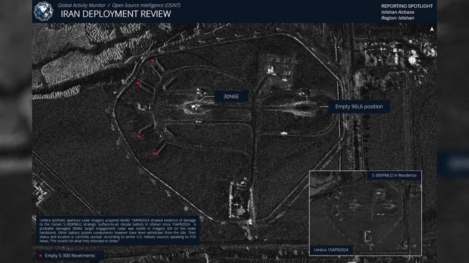469x263 pixels.
Task: Click the second red revetment marker from top
Action: [138, 83]
